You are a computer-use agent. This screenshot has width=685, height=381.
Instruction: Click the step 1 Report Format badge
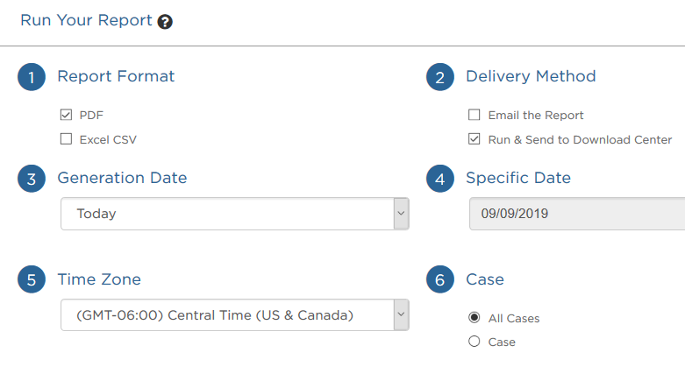[32, 77]
